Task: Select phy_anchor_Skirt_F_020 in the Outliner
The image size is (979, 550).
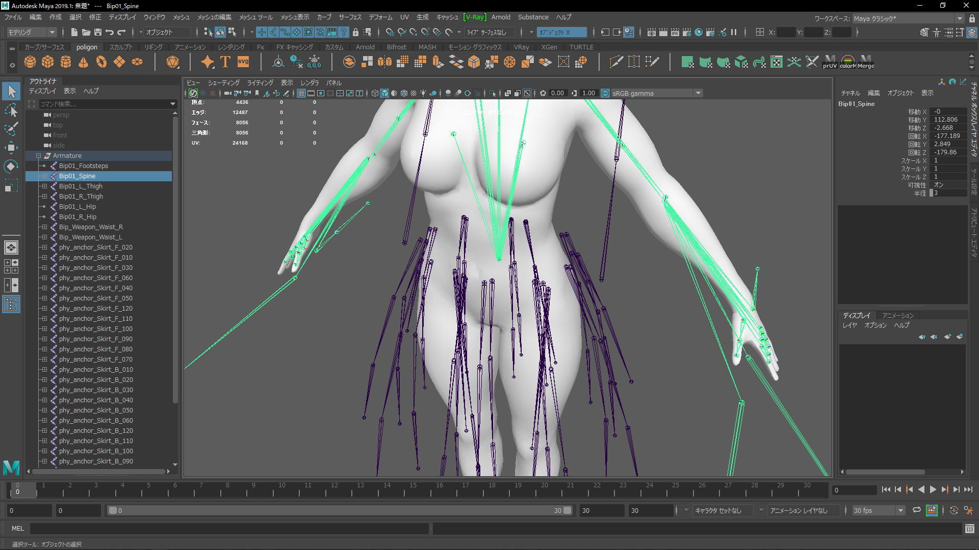Action: tap(95, 248)
